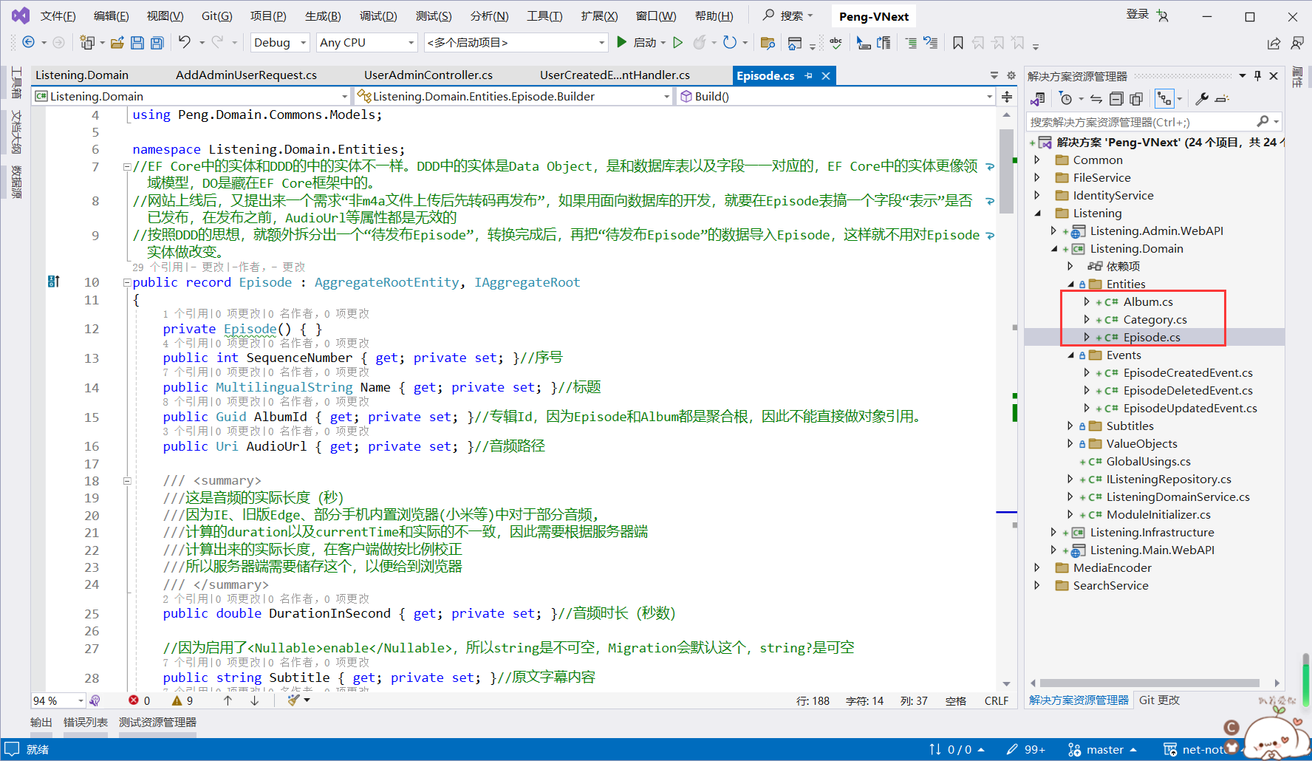The height and width of the screenshot is (761, 1312).
Task: Click the warnings count indicator showing 9
Action: [182, 700]
